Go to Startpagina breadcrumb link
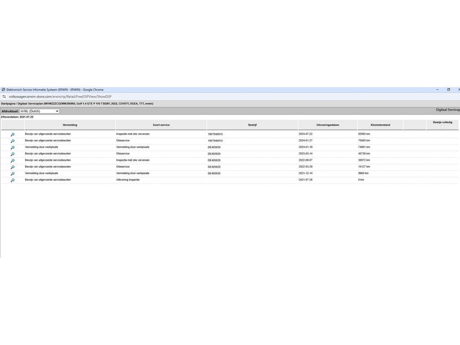This screenshot has height=345, width=460. (9, 103)
